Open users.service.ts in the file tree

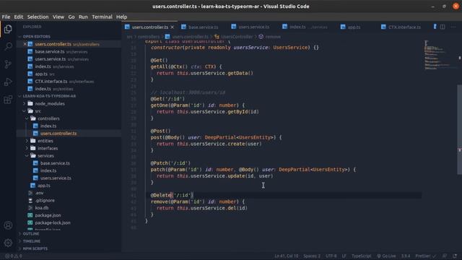56,178
